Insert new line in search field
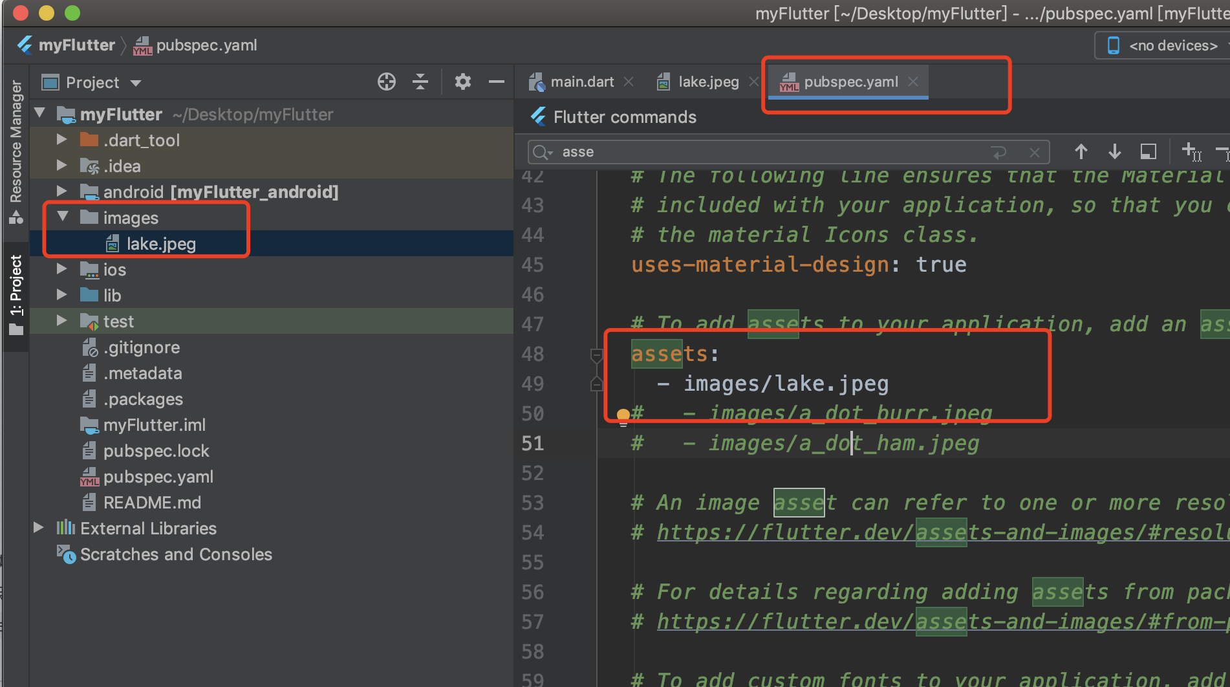This screenshot has width=1230, height=687. coord(999,153)
